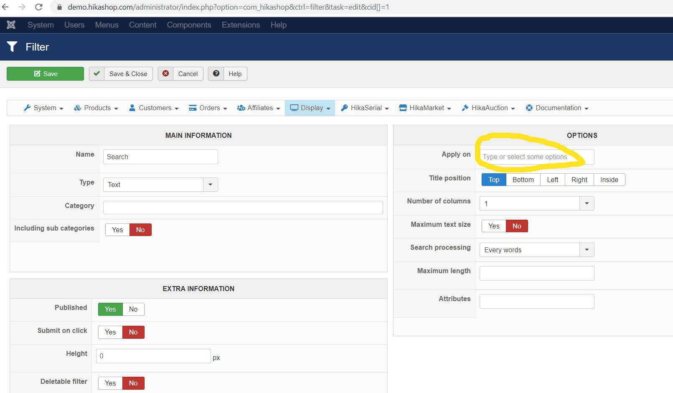Click the Joomla logo icon
Viewport: 673px width, 393px height.
[x=11, y=25]
